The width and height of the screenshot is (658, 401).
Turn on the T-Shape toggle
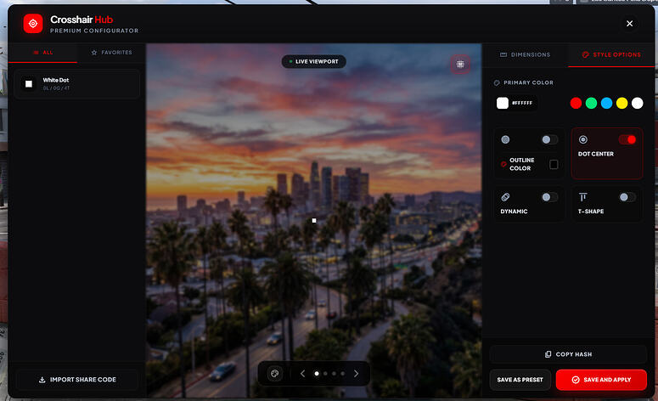click(x=627, y=197)
